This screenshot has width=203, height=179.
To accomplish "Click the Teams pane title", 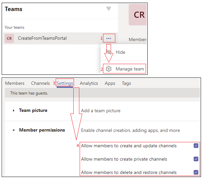I will coord(14,9).
